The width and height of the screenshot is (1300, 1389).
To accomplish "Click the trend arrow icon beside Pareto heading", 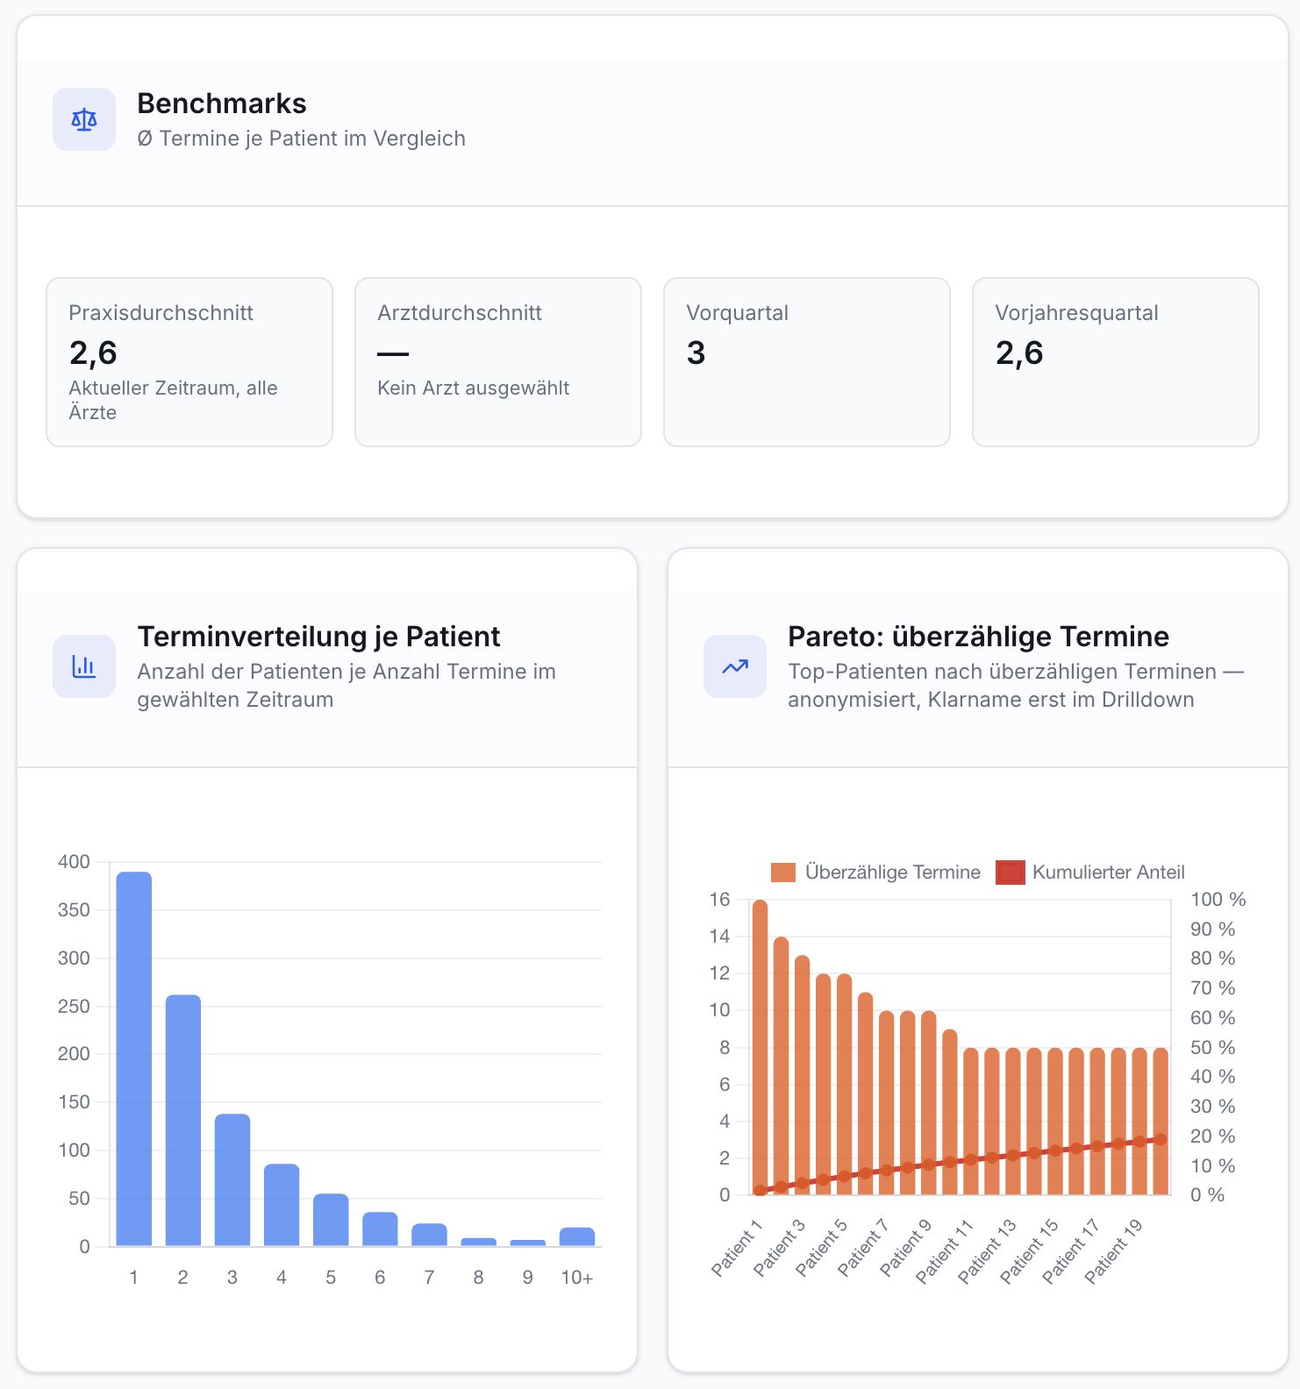I will 735,666.
